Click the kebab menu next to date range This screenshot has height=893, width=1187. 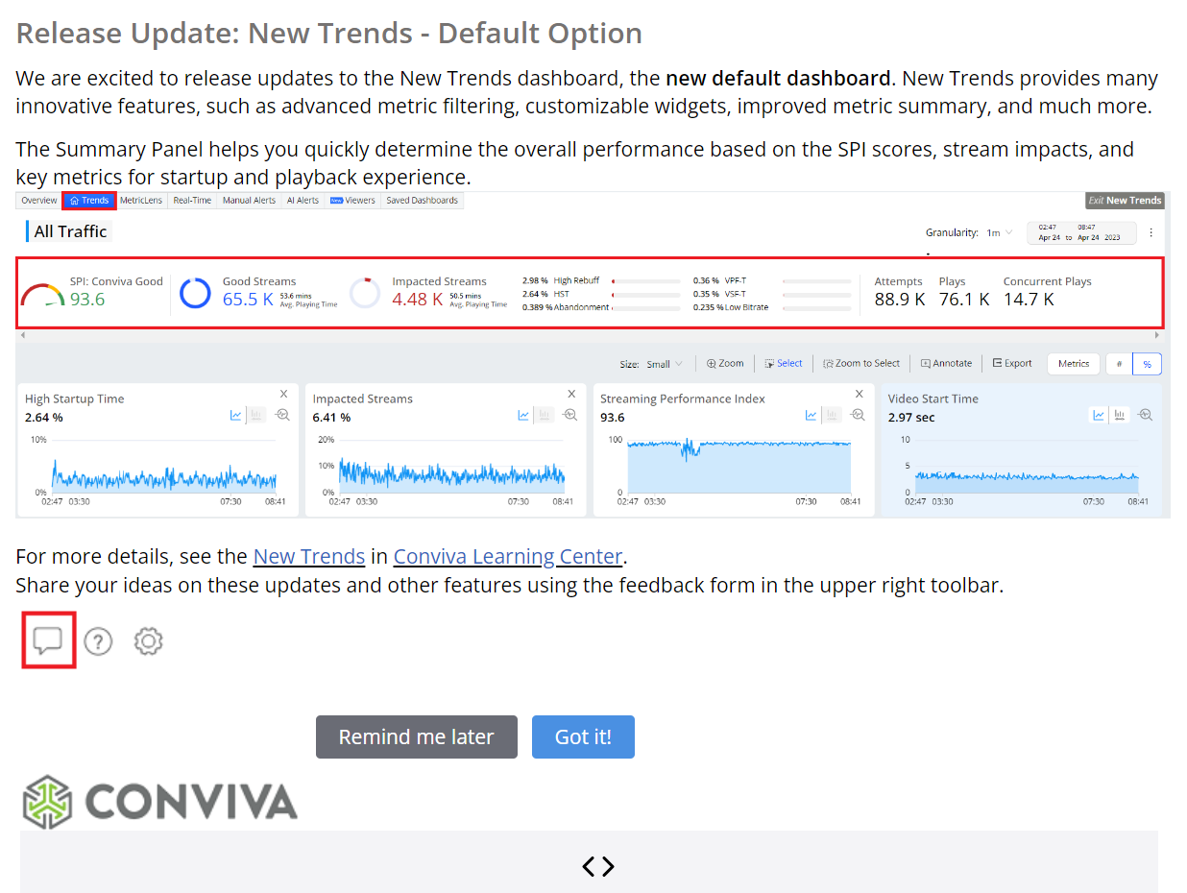tap(1151, 232)
